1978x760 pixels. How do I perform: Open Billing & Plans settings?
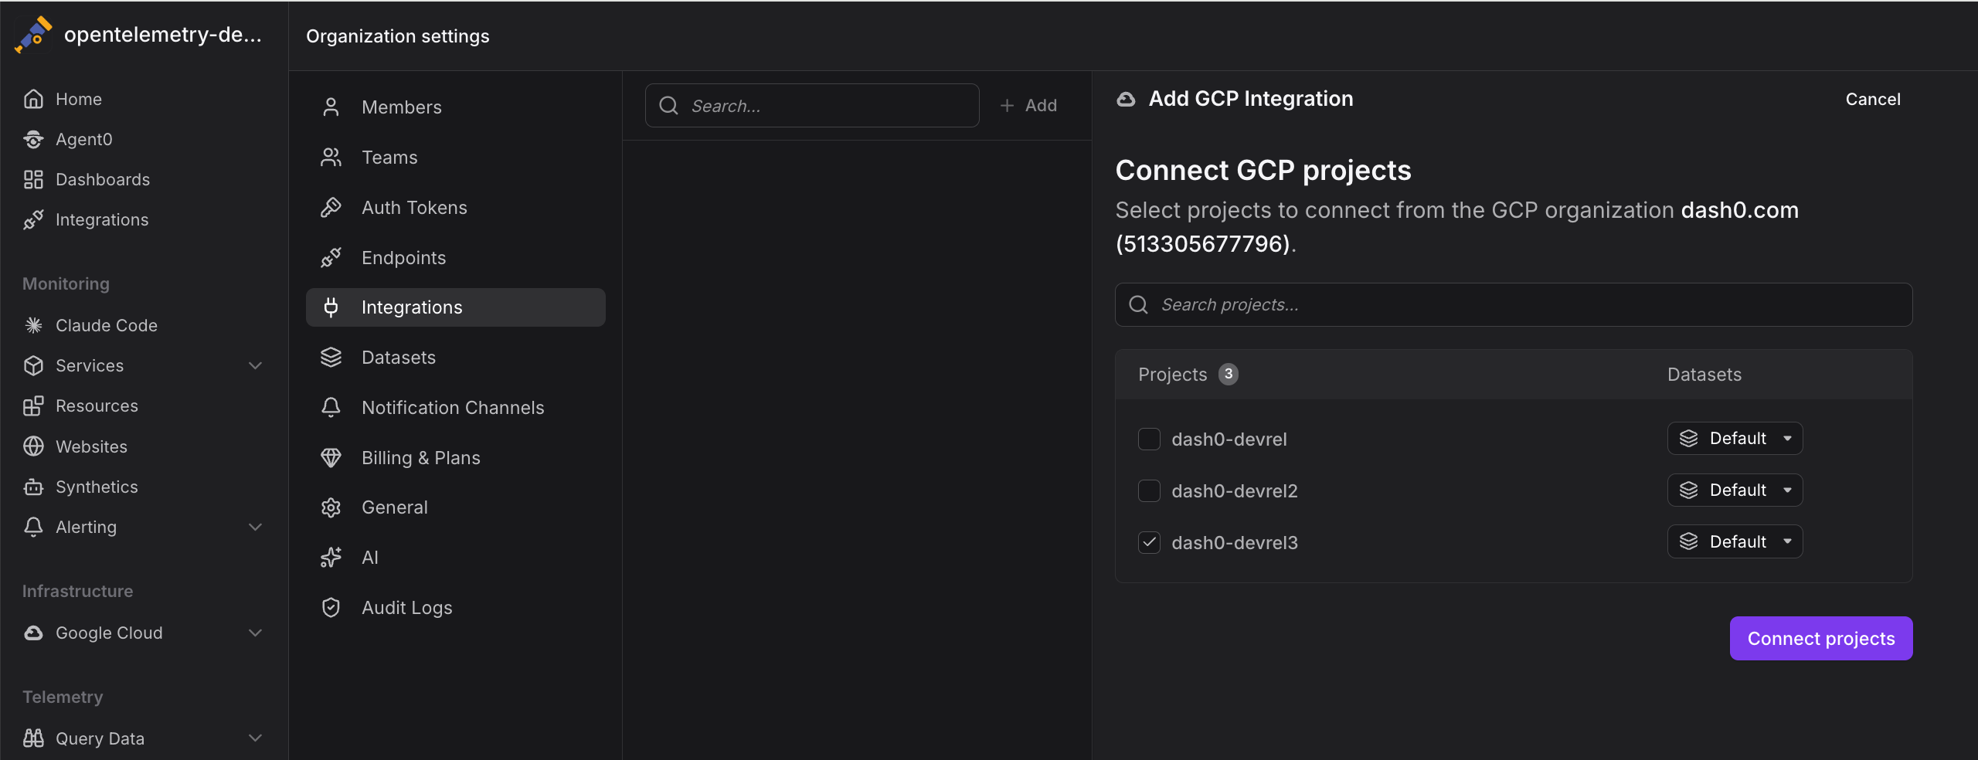click(456, 457)
